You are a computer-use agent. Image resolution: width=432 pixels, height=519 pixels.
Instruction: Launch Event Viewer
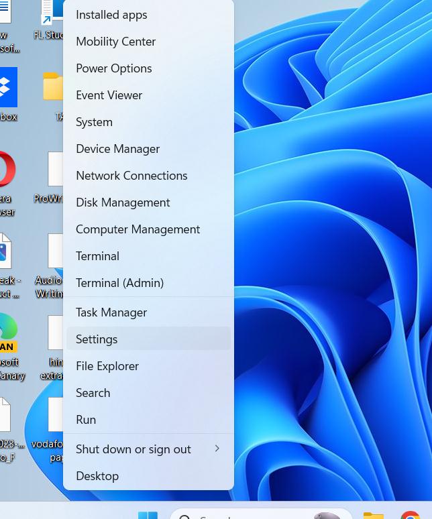(x=148, y=95)
